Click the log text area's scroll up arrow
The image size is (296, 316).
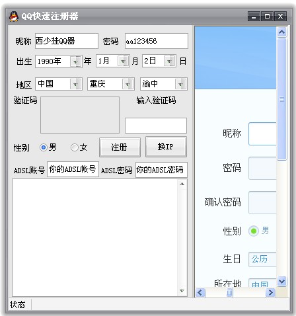182,184
